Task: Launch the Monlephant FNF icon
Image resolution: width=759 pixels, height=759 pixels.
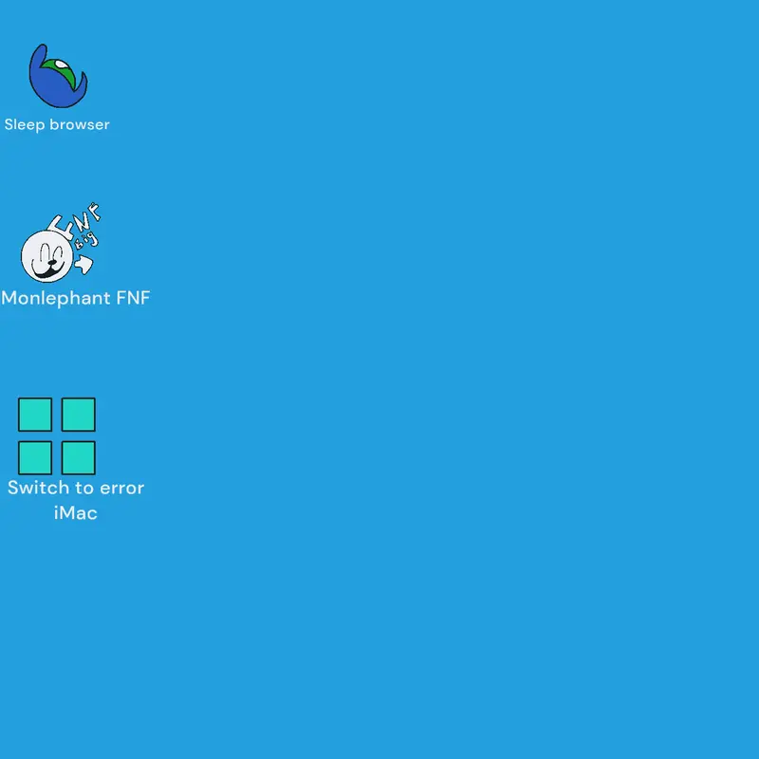Action: pos(61,243)
